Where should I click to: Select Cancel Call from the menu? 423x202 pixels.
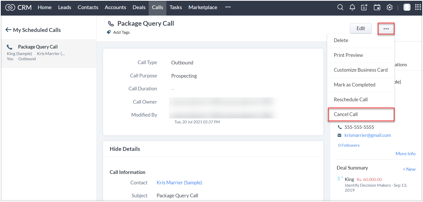(346, 114)
